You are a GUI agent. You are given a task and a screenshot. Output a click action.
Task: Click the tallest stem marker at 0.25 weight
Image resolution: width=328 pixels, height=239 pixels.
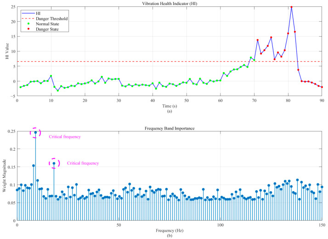click(35, 132)
